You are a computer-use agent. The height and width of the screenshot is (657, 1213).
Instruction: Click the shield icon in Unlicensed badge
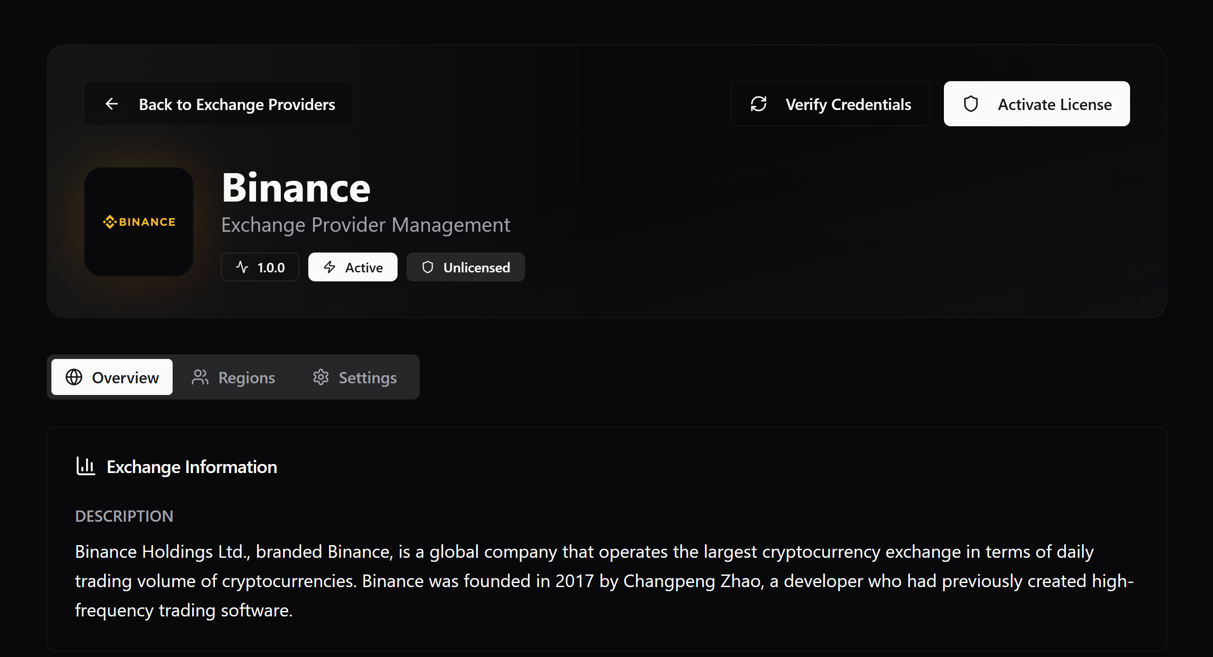(428, 267)
